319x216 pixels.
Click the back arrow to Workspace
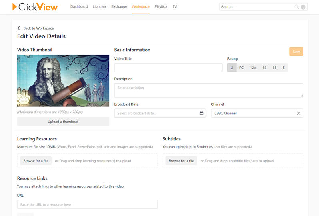(x=19, y=28)
